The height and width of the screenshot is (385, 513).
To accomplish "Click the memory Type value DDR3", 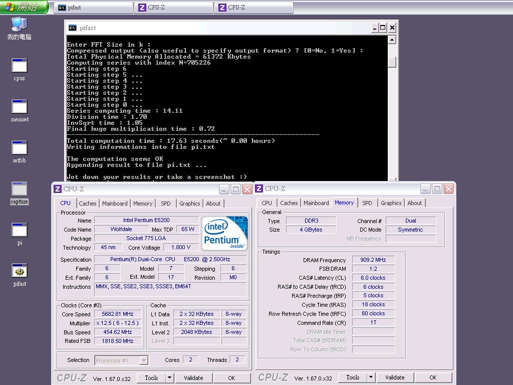I will (311, 221).
